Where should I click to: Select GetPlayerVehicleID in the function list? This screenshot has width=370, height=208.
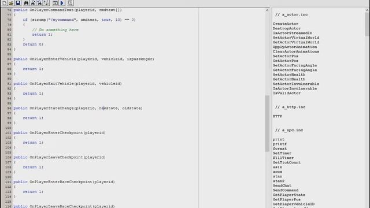tap(294, 204)
